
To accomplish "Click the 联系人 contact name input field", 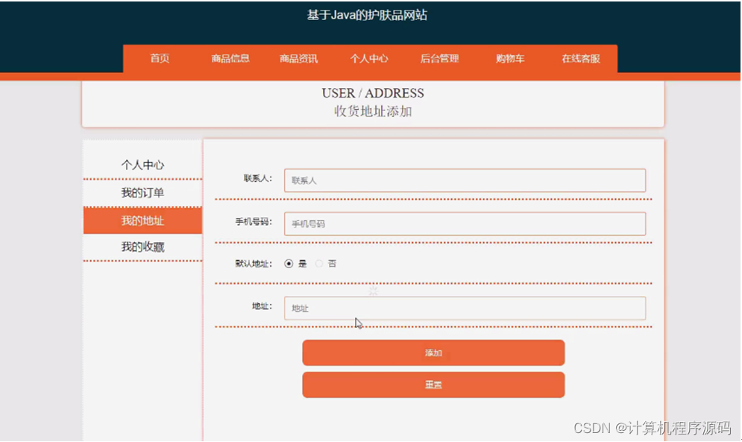I will 465,180.
